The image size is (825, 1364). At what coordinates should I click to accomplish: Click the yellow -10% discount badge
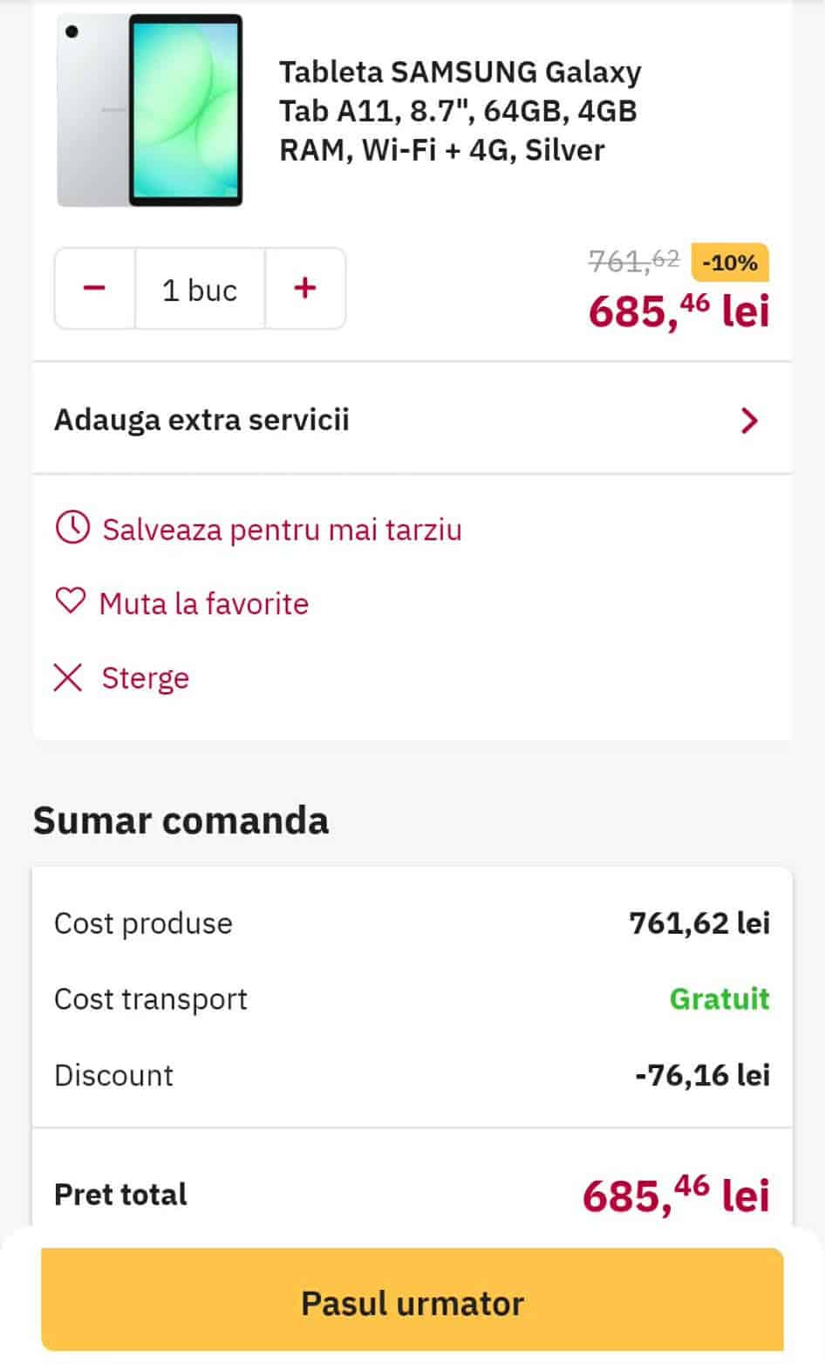(729, 263)
